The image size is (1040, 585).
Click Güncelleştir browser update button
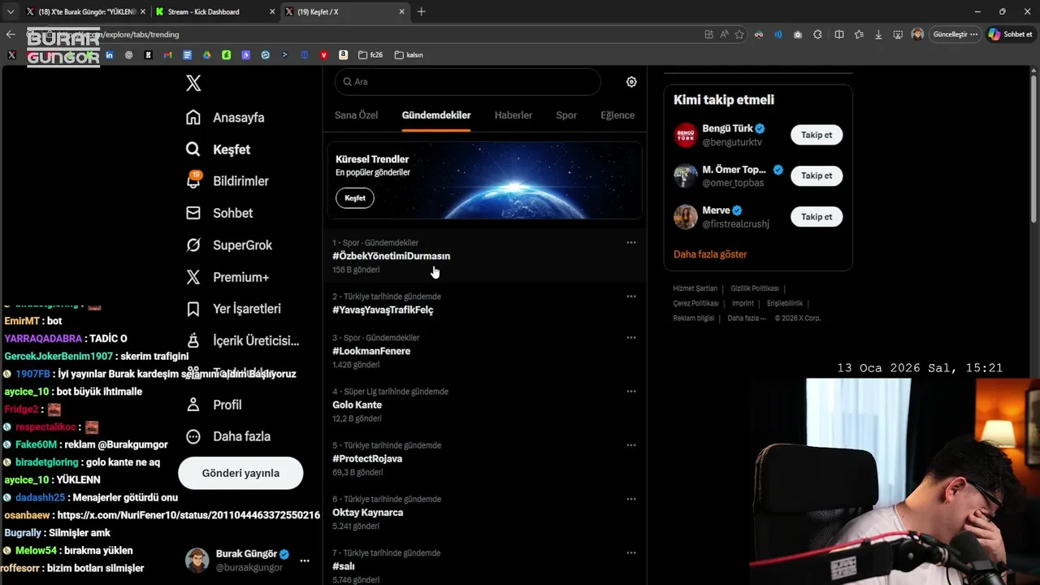[x=955, y=34]
